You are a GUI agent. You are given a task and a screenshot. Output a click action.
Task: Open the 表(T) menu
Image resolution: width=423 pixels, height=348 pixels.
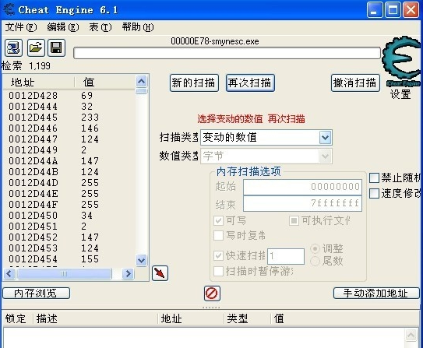(100, 27)
